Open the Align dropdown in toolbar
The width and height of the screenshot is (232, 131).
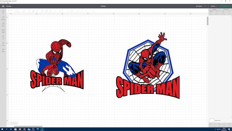42,11
